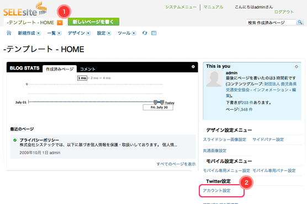This screenshot has width=307, height=204.
Task: Click the green status icon beside プライバシーポリシー
Action: click(15, 140)
